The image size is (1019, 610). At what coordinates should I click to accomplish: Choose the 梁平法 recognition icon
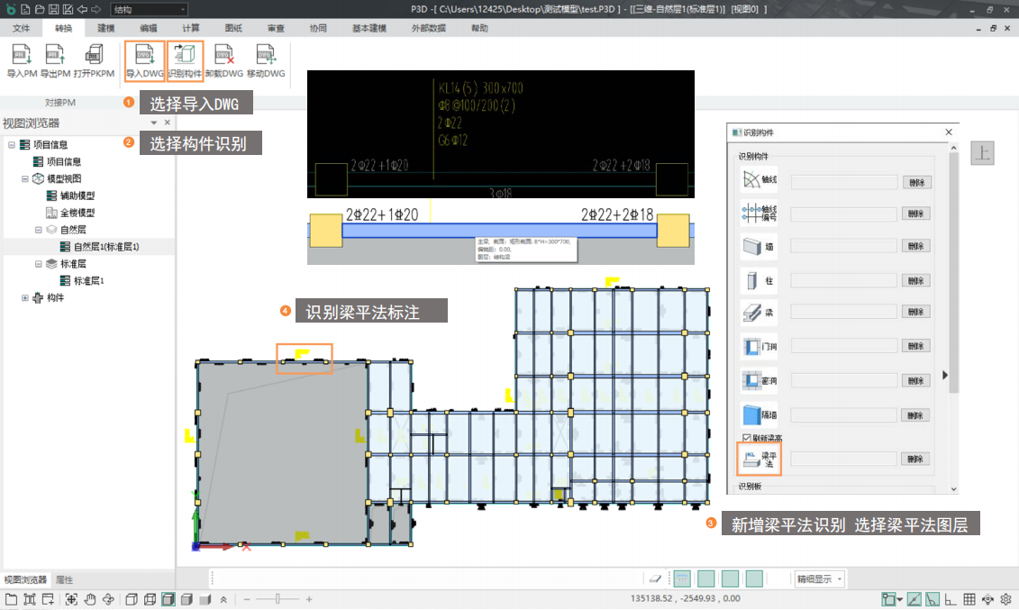(x=759, y=460)
